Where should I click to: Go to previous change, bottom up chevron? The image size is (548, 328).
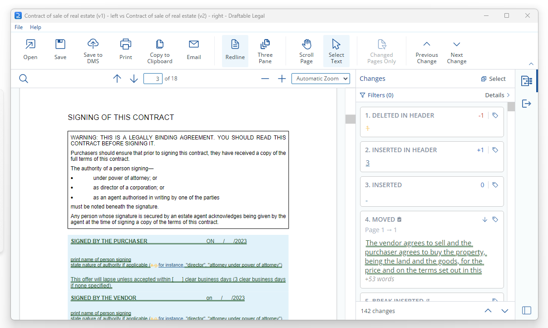point(488,311)
